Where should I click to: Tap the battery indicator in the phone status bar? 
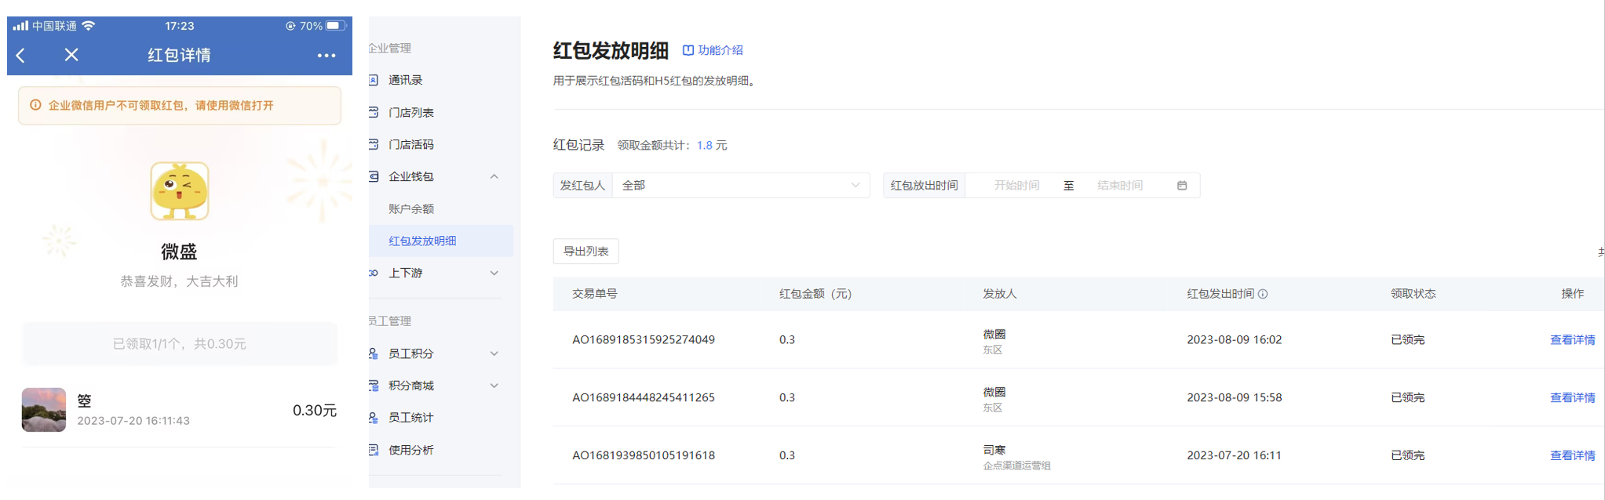click(x=336, y=26)
